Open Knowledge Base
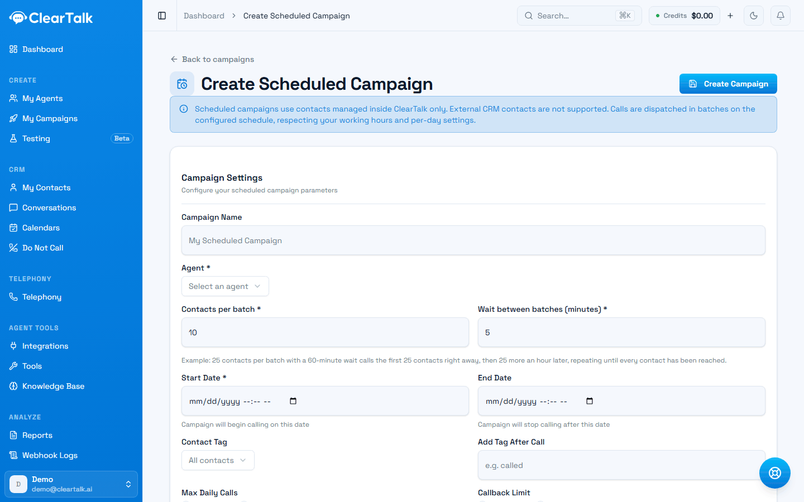Viewport: 804px width, 502px height. click(x=71, y=386)
